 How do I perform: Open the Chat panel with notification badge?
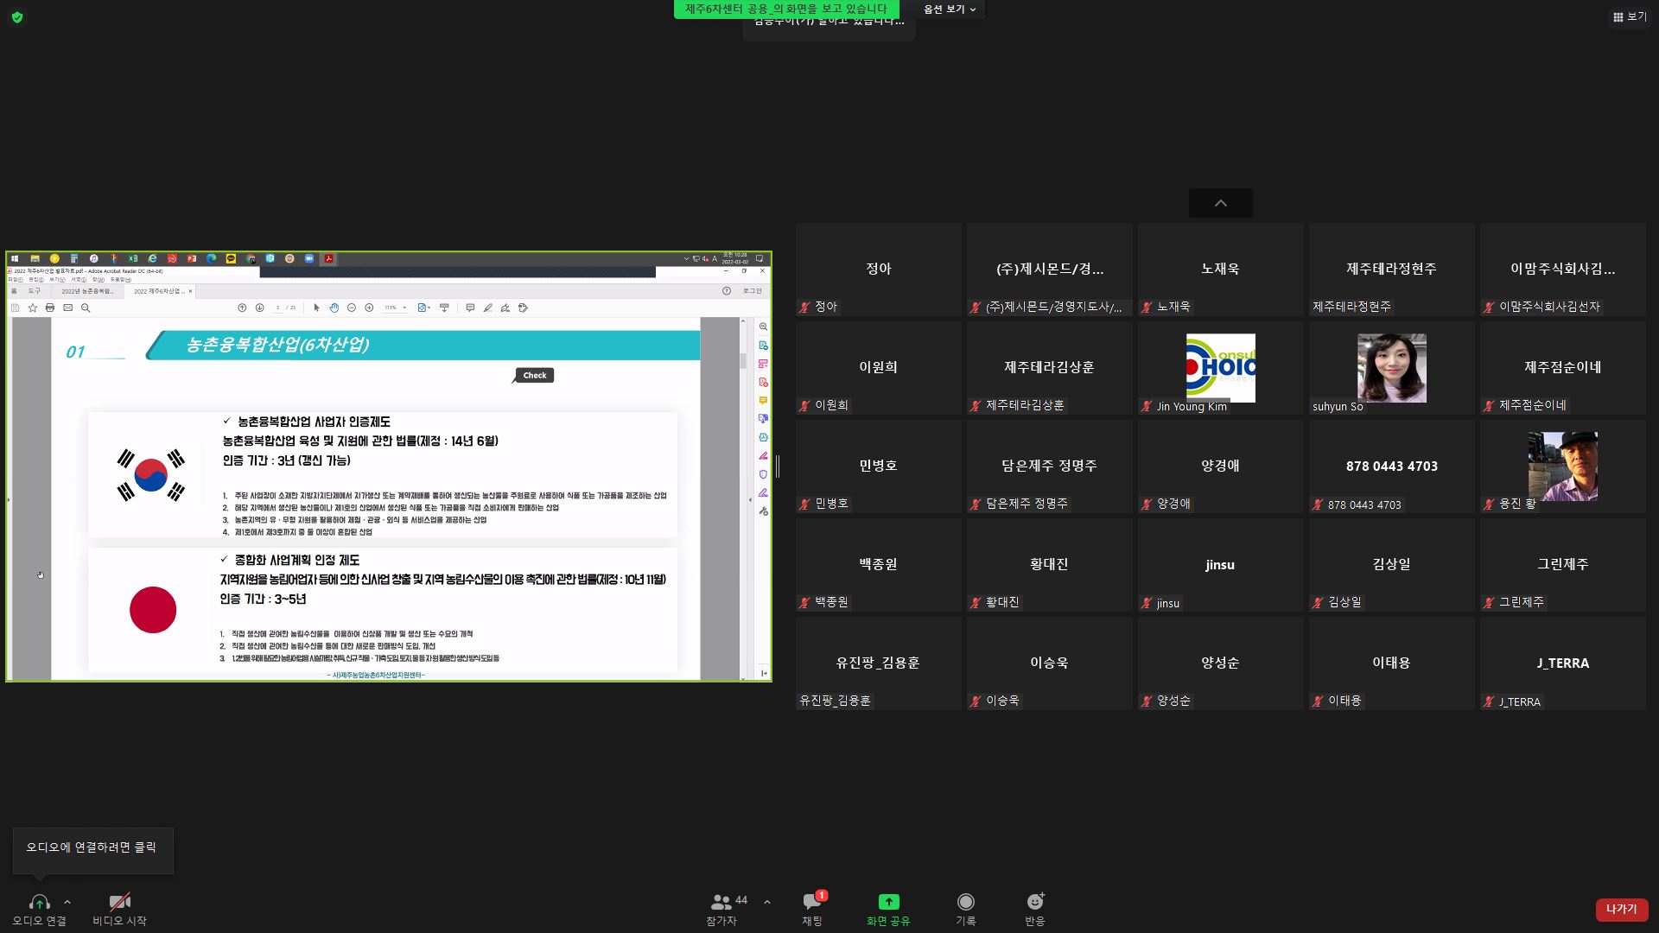point(811,902)
